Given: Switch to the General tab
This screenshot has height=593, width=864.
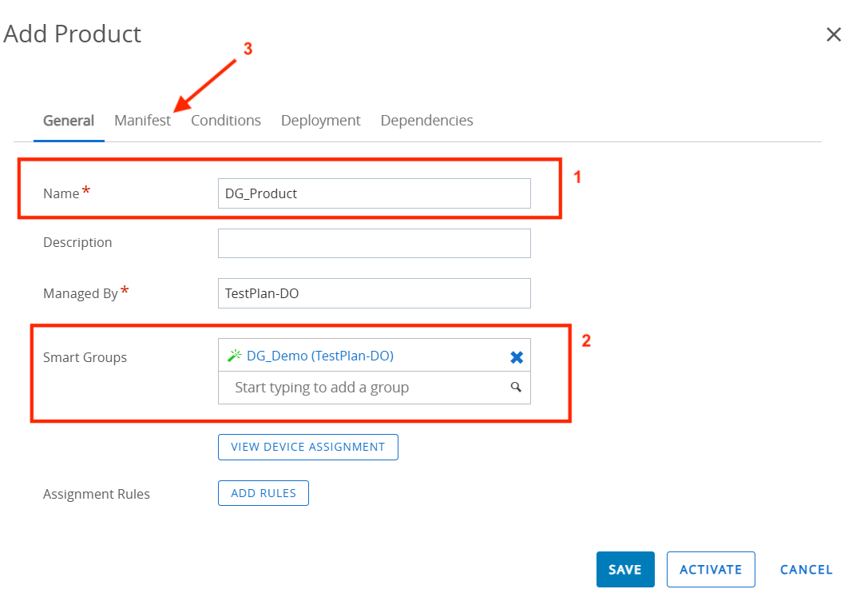Looking at the screenshot, I should click(69, 121).
